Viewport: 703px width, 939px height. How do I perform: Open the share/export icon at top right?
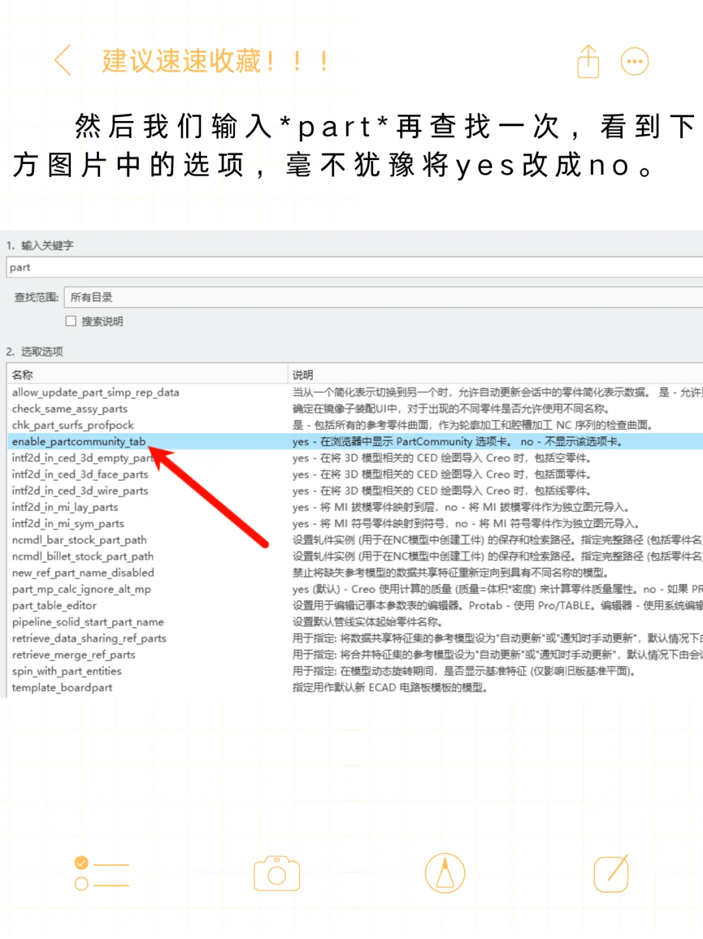pos(588,61)
